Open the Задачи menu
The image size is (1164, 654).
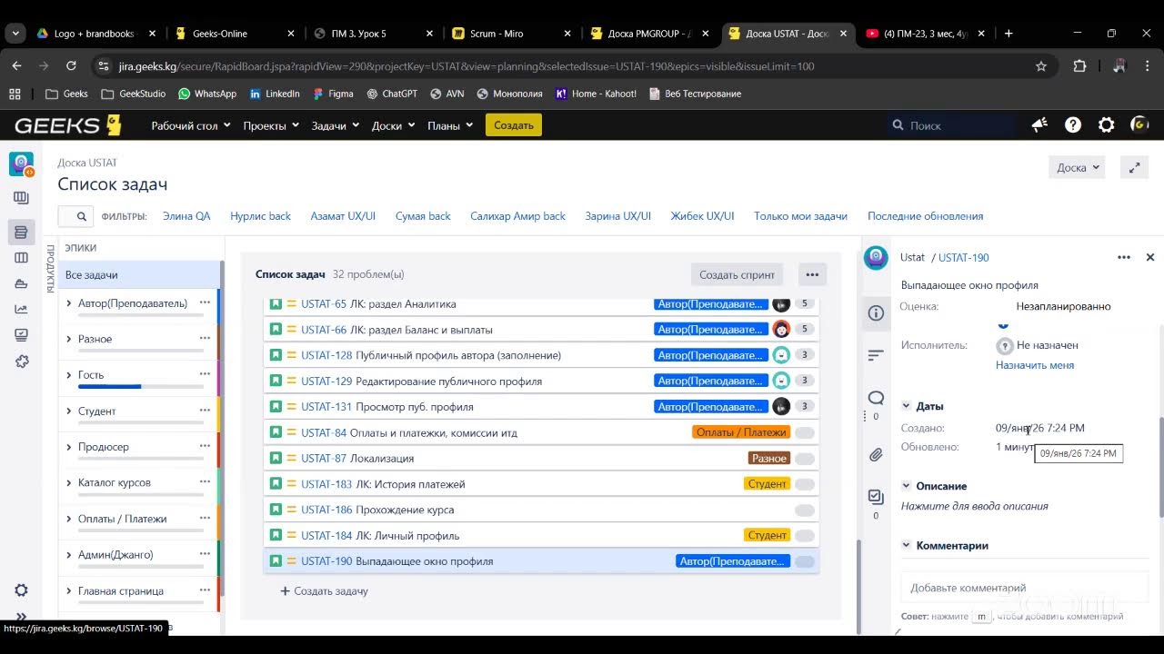[x=335, y=125]
